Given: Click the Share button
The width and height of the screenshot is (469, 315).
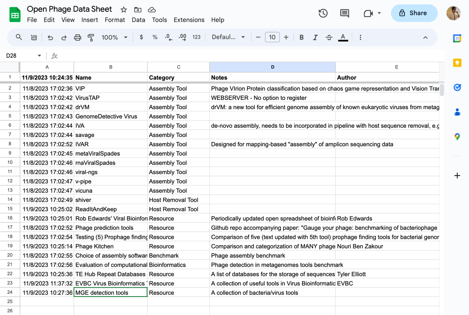Looking at the screenshot, I should pyautogui.click(x=414, y=13).
